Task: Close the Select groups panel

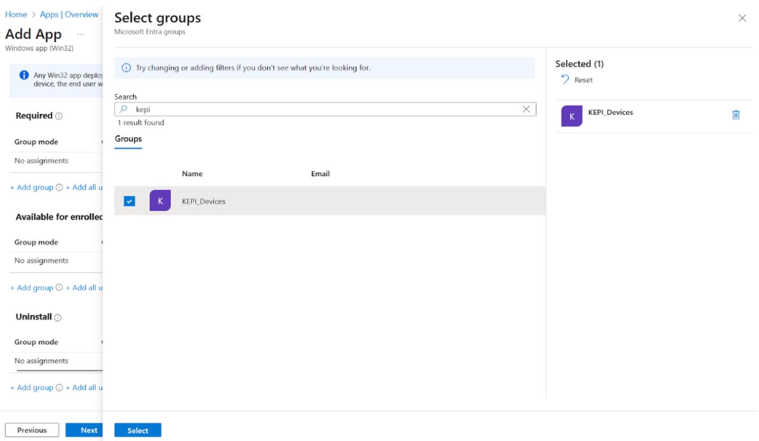Action: click(x=742, y=18)
